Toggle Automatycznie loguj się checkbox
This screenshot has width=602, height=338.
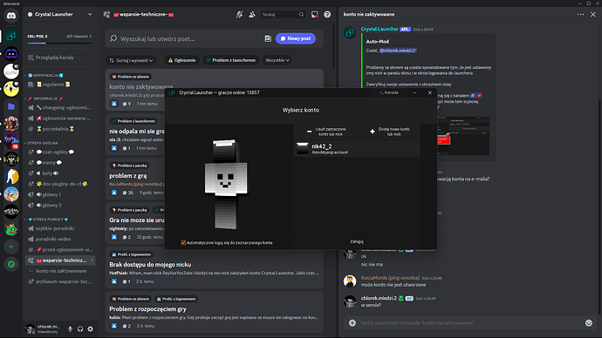(183, 242)
